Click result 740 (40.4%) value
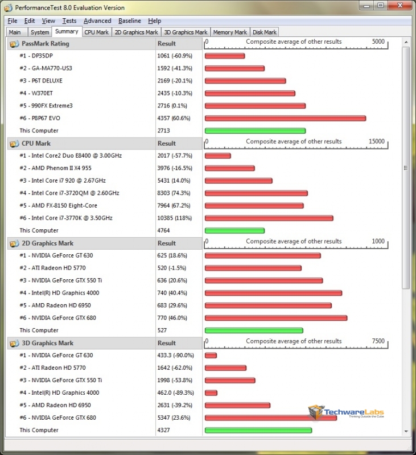The width and height of the screenshot is (416, 455). pos(172,293)
